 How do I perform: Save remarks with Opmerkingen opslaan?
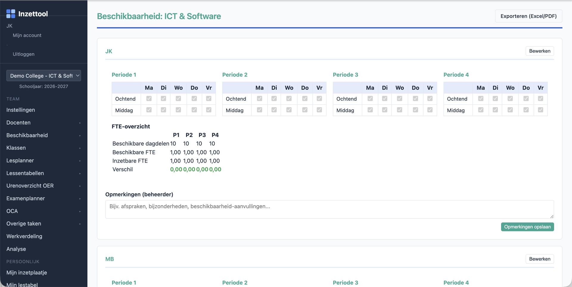(x=527, y=227)
